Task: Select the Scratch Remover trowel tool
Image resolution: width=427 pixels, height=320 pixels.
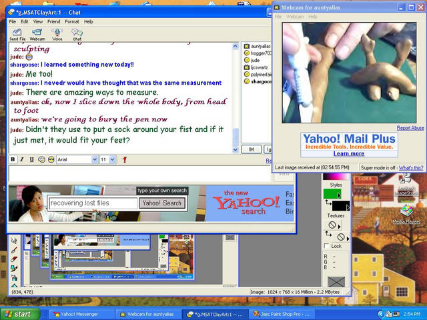Action: tap(14, 250)
